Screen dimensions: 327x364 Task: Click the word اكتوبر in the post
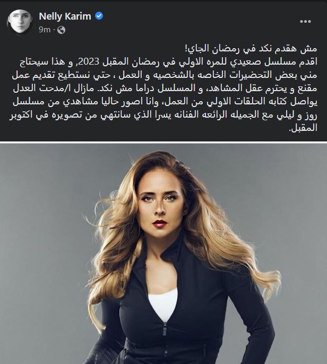click(x=21, y=115)
